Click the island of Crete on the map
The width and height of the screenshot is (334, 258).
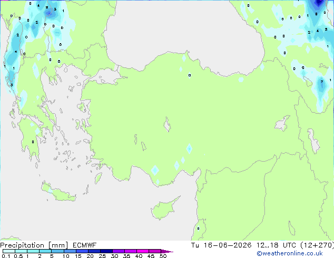(58, 193)
